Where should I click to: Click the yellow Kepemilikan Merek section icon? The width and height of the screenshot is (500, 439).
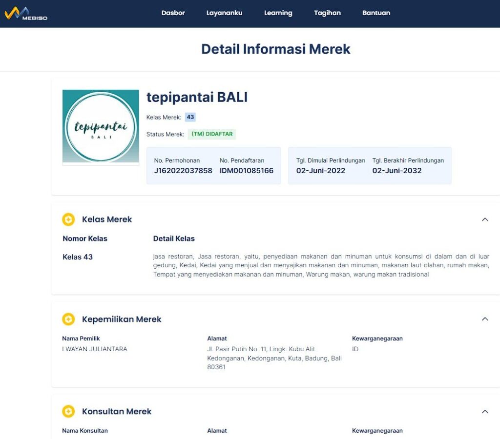pos(68,319)
